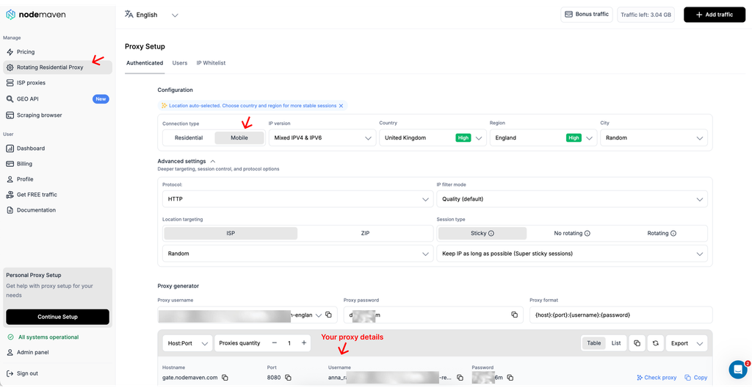Decrease proxies quantity with minus
The height and width of the screenshot is (391, 752).
point(275,343)
